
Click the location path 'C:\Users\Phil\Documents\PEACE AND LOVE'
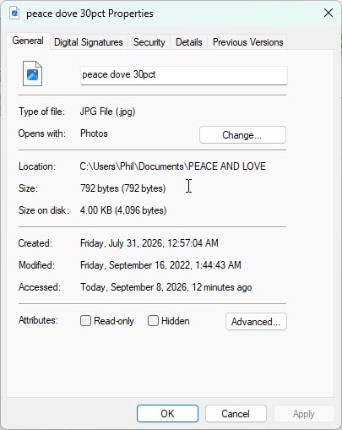(173, 166)
